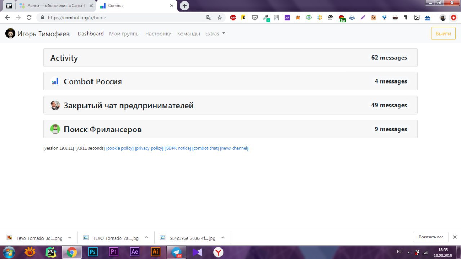Screen dimensions: 461x259
Task: Expand the Combot Россия group panel
Action: click(x=230, y=81)
